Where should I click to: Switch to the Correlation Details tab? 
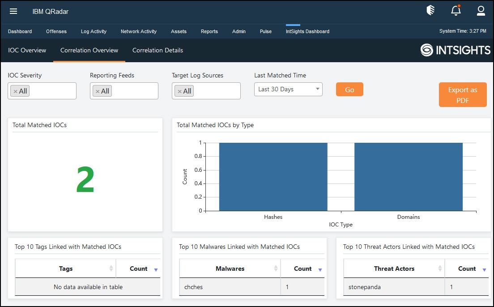(158, 51)
